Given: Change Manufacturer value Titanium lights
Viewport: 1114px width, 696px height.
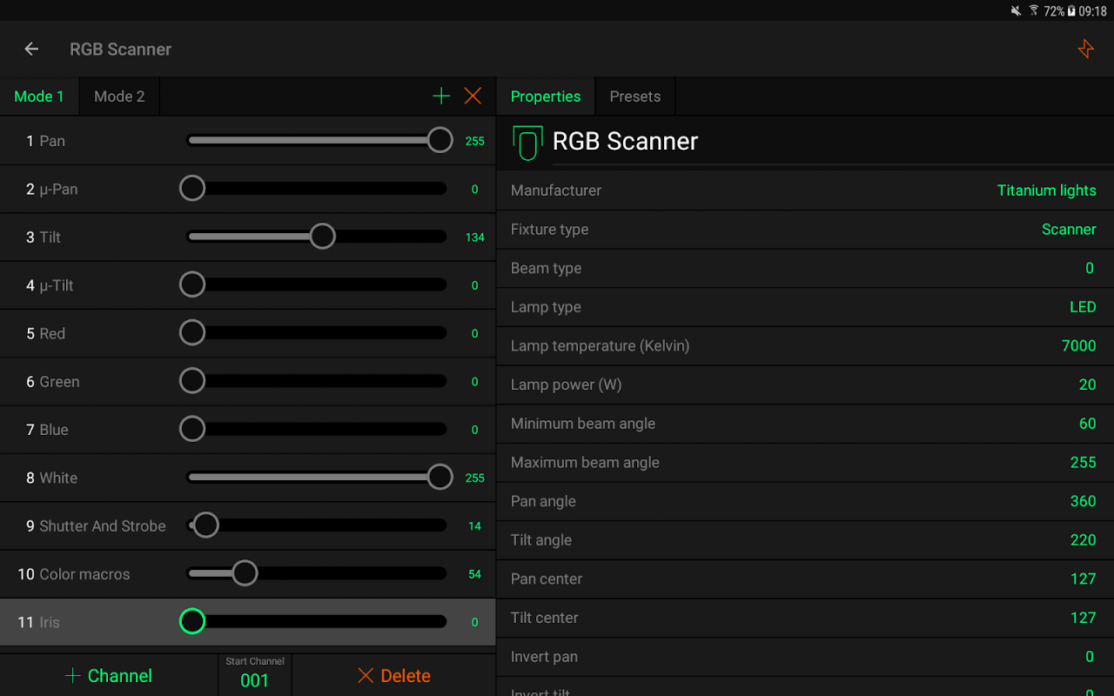Looking at the screenshot, I should coord(1046,191).
